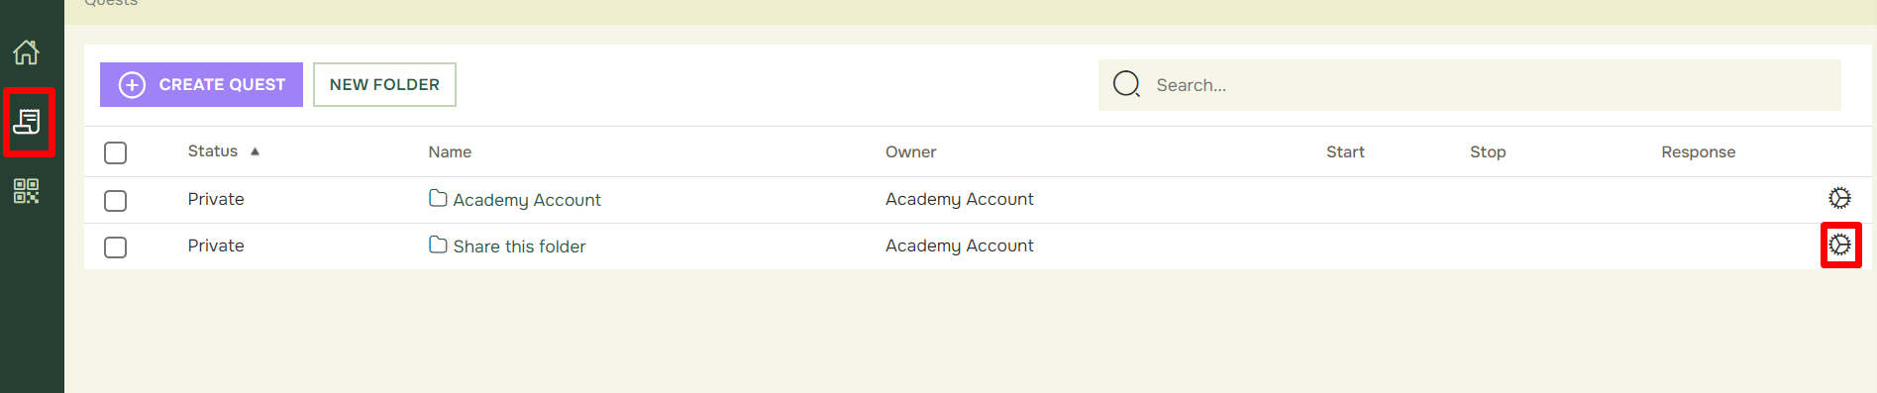Click the NEW FOLDER button

384,85
